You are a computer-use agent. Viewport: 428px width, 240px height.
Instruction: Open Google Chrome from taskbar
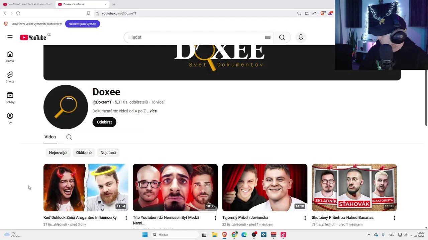click(234, 235)
